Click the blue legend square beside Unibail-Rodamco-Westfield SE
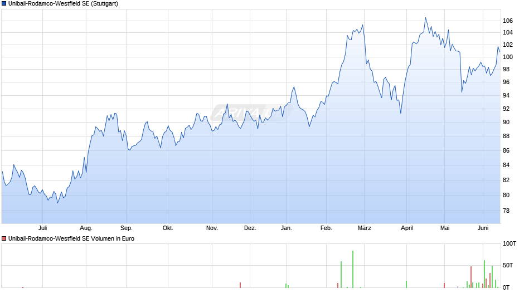The image size is (524, 293). (x=4, y=4)
